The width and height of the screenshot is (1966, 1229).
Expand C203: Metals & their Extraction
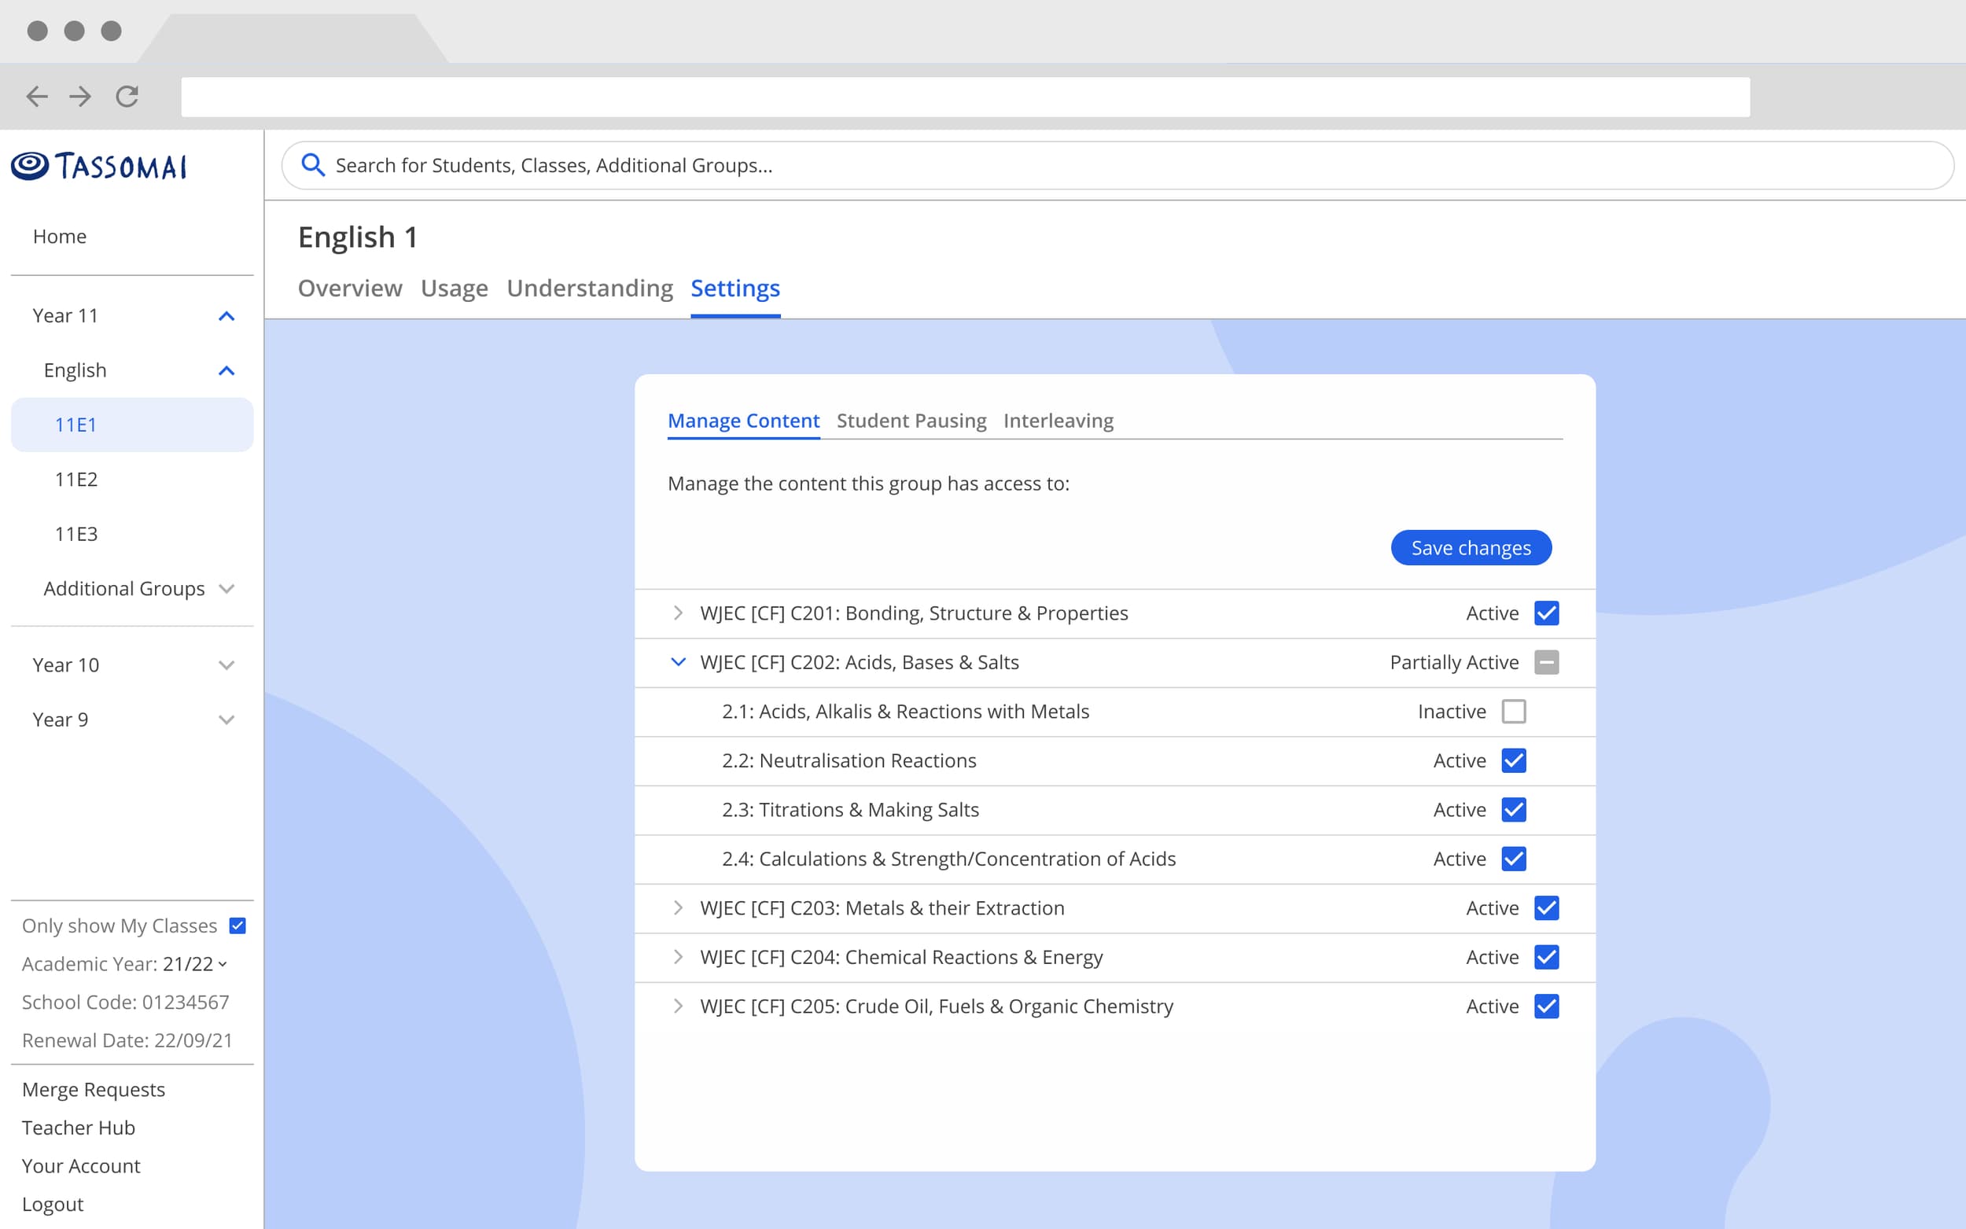pos(677,908)
